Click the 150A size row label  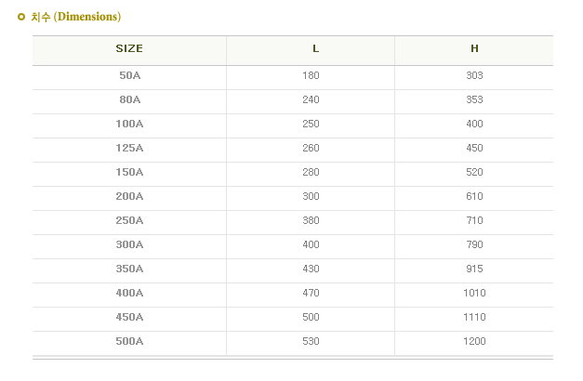click(x=129, y=172)
